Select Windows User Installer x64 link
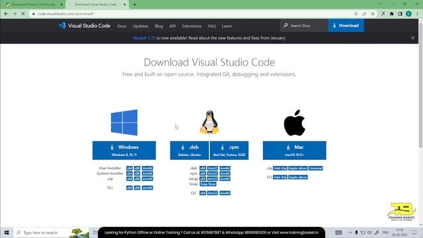 pyautogui.click(x=130, y=168)
